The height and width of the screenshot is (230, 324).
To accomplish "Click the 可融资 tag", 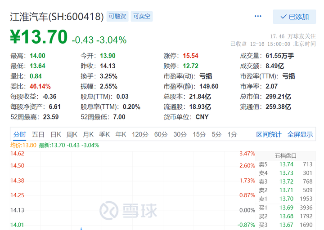I will pyautogui.click(x=117, y=16).
